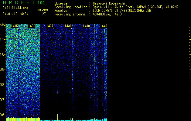Click the Observer label
This screenshot has width=191, height=121.
pos(62,3)
